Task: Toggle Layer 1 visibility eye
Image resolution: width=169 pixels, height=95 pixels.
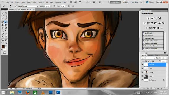Action: pos(142,76)
